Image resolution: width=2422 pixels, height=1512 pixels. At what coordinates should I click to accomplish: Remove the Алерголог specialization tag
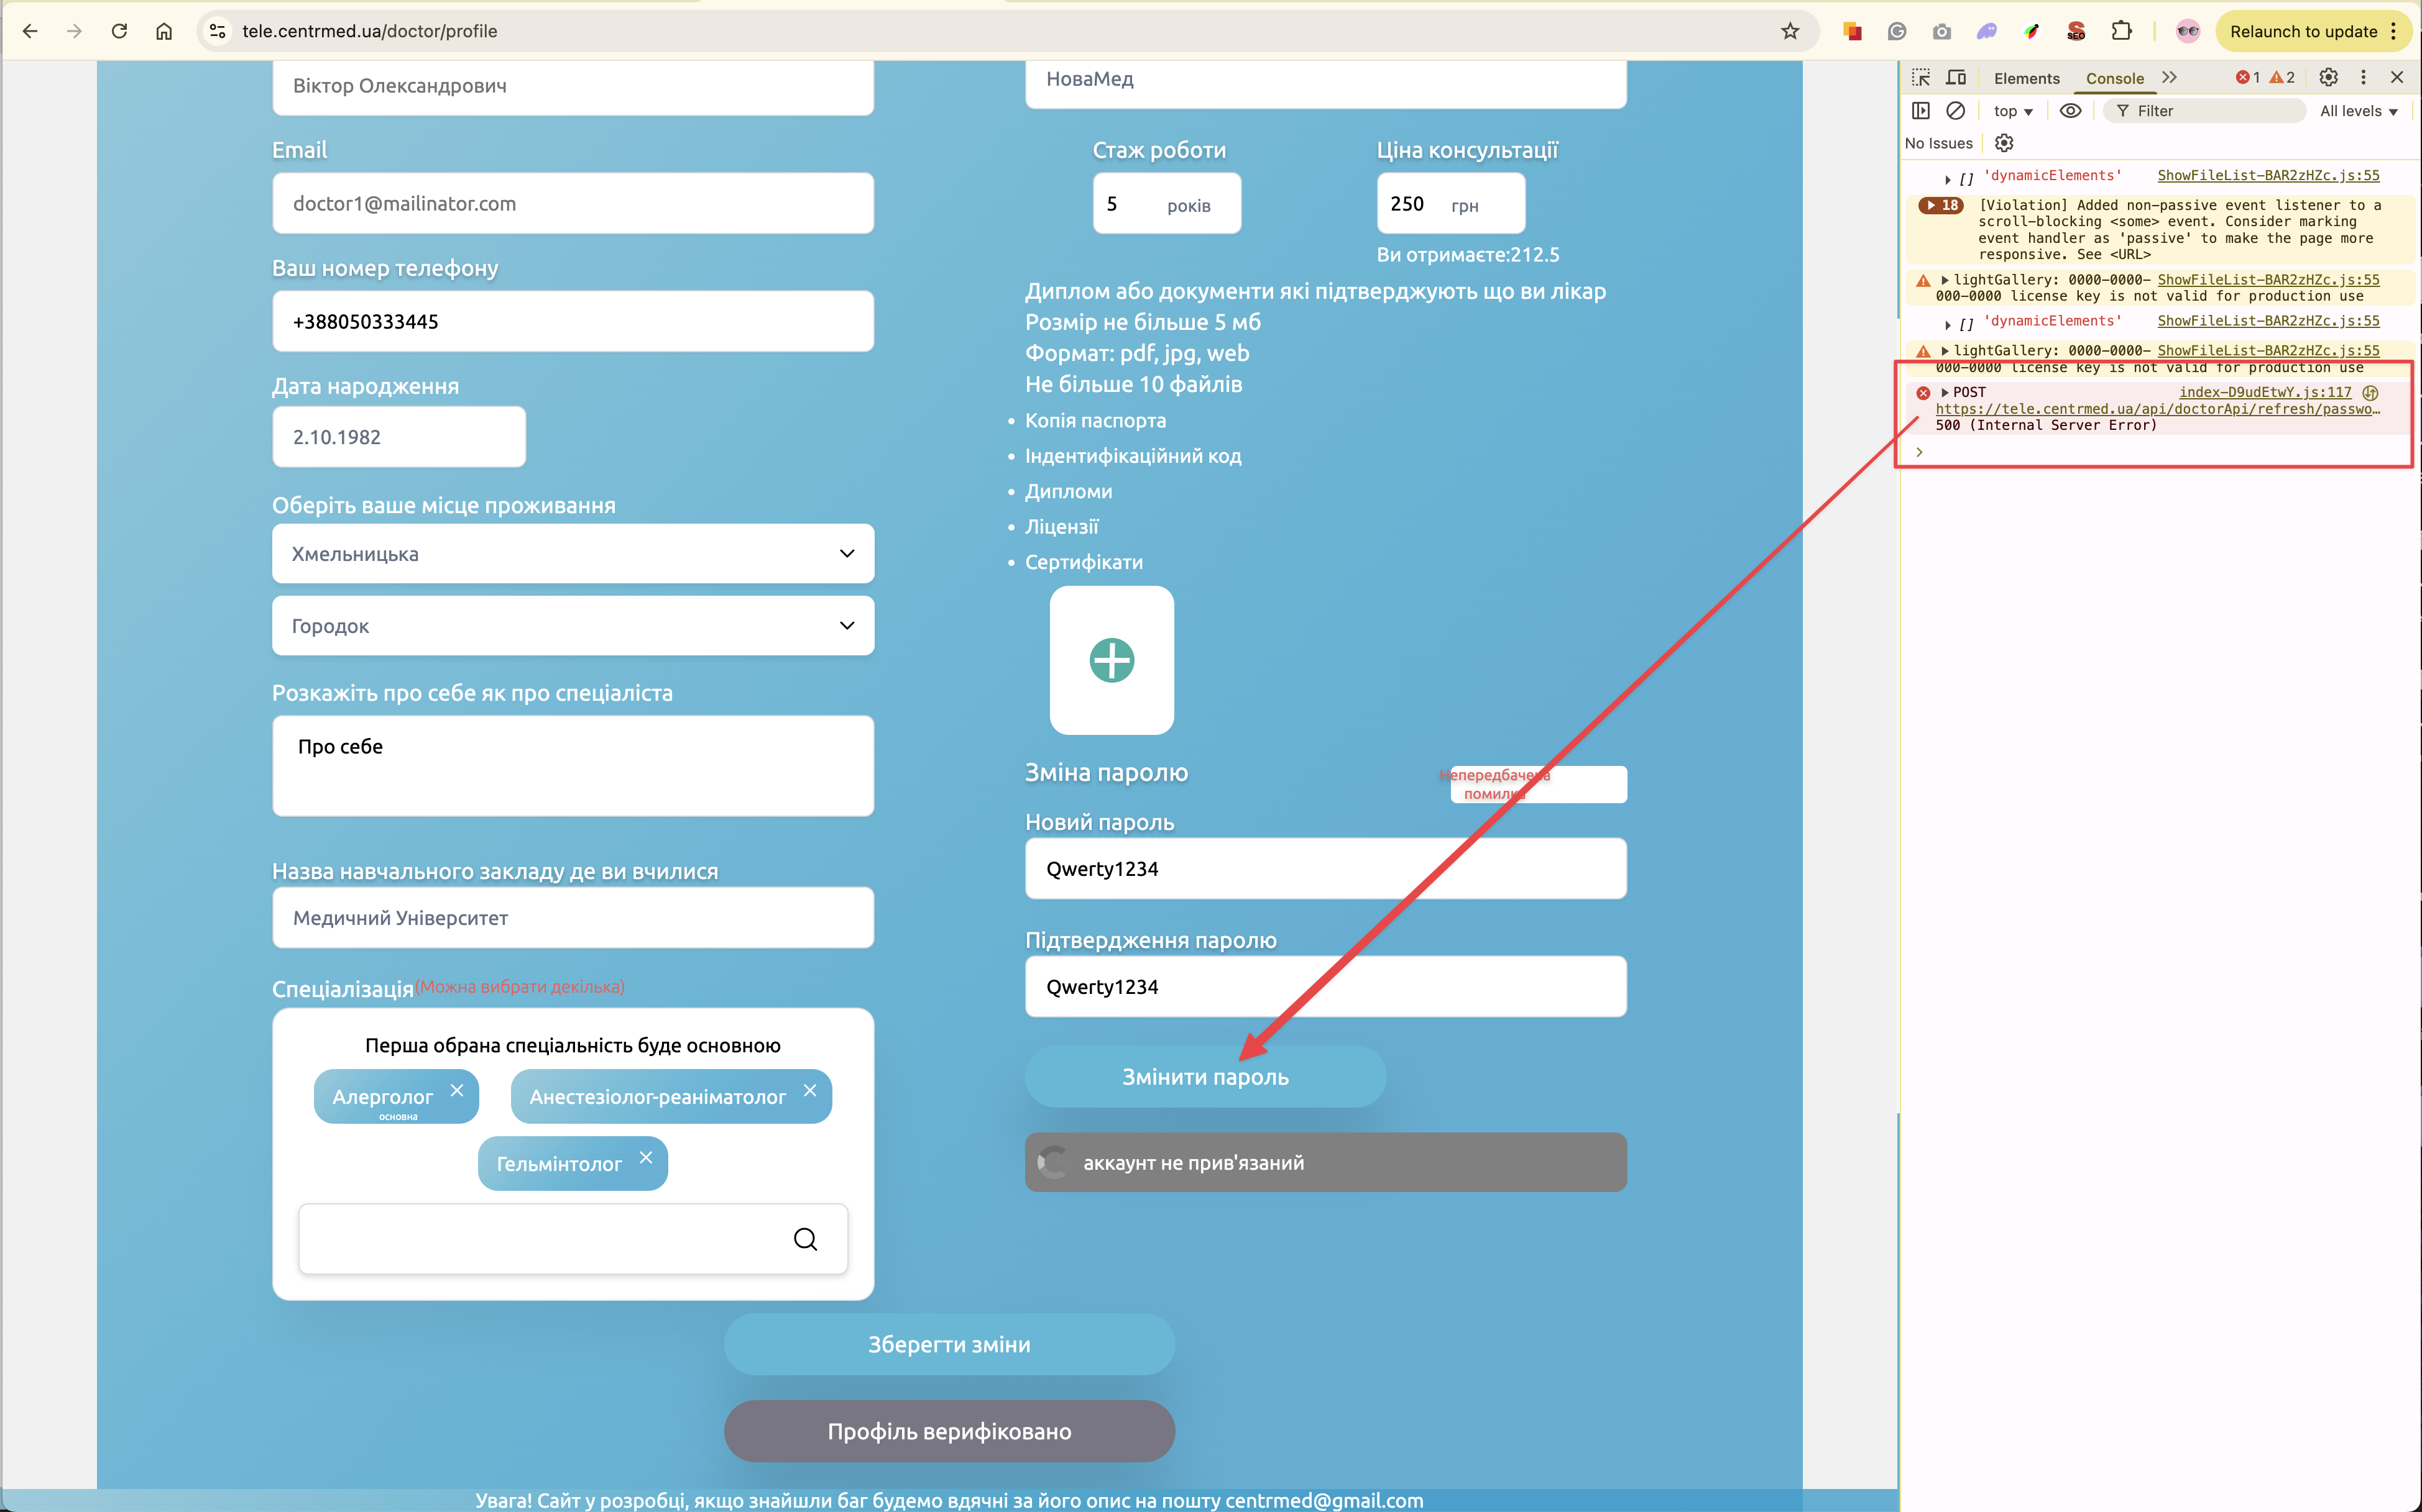tap(458, 1090)
